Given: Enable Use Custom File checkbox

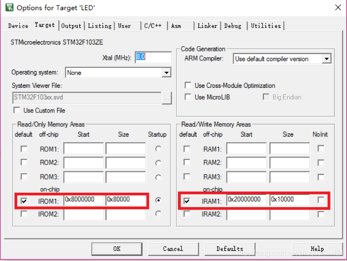Looking at the screenshot, I should pyautogui.click(x=17, y=110).
